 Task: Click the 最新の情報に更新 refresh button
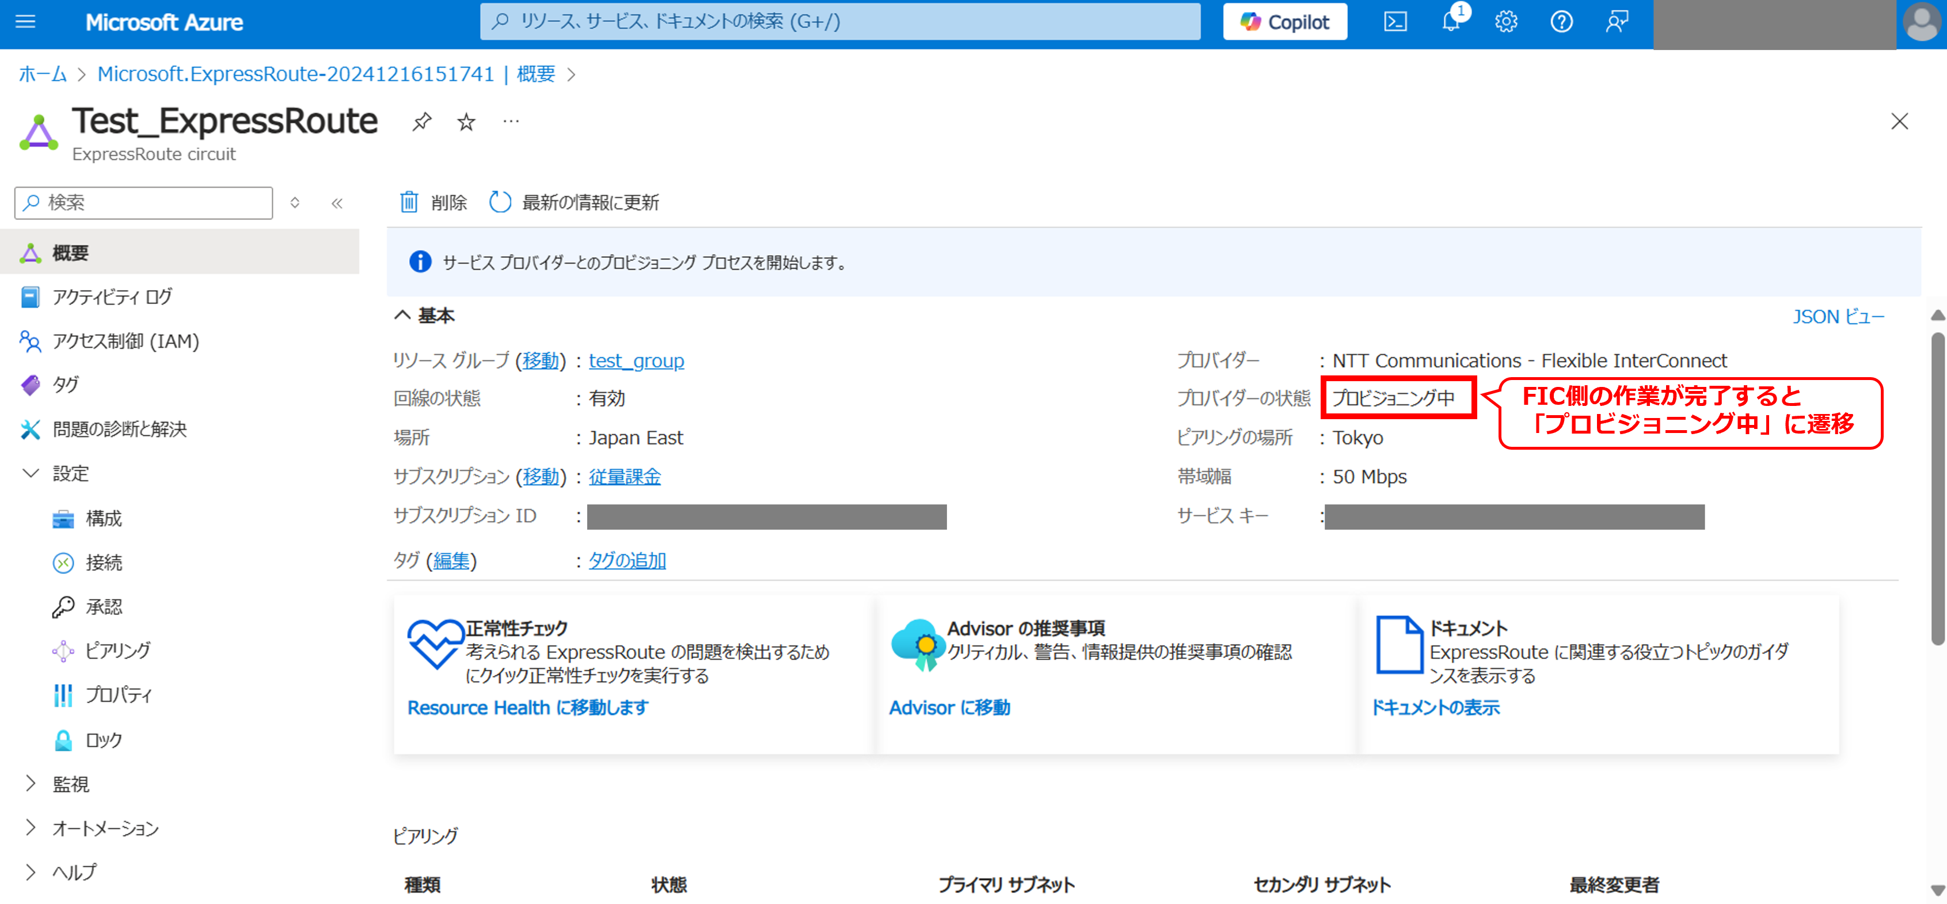pyautogui.click(x=573, y=202)
